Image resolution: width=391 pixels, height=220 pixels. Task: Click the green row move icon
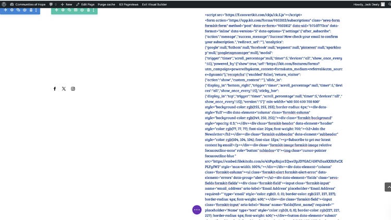click(56, 10)
